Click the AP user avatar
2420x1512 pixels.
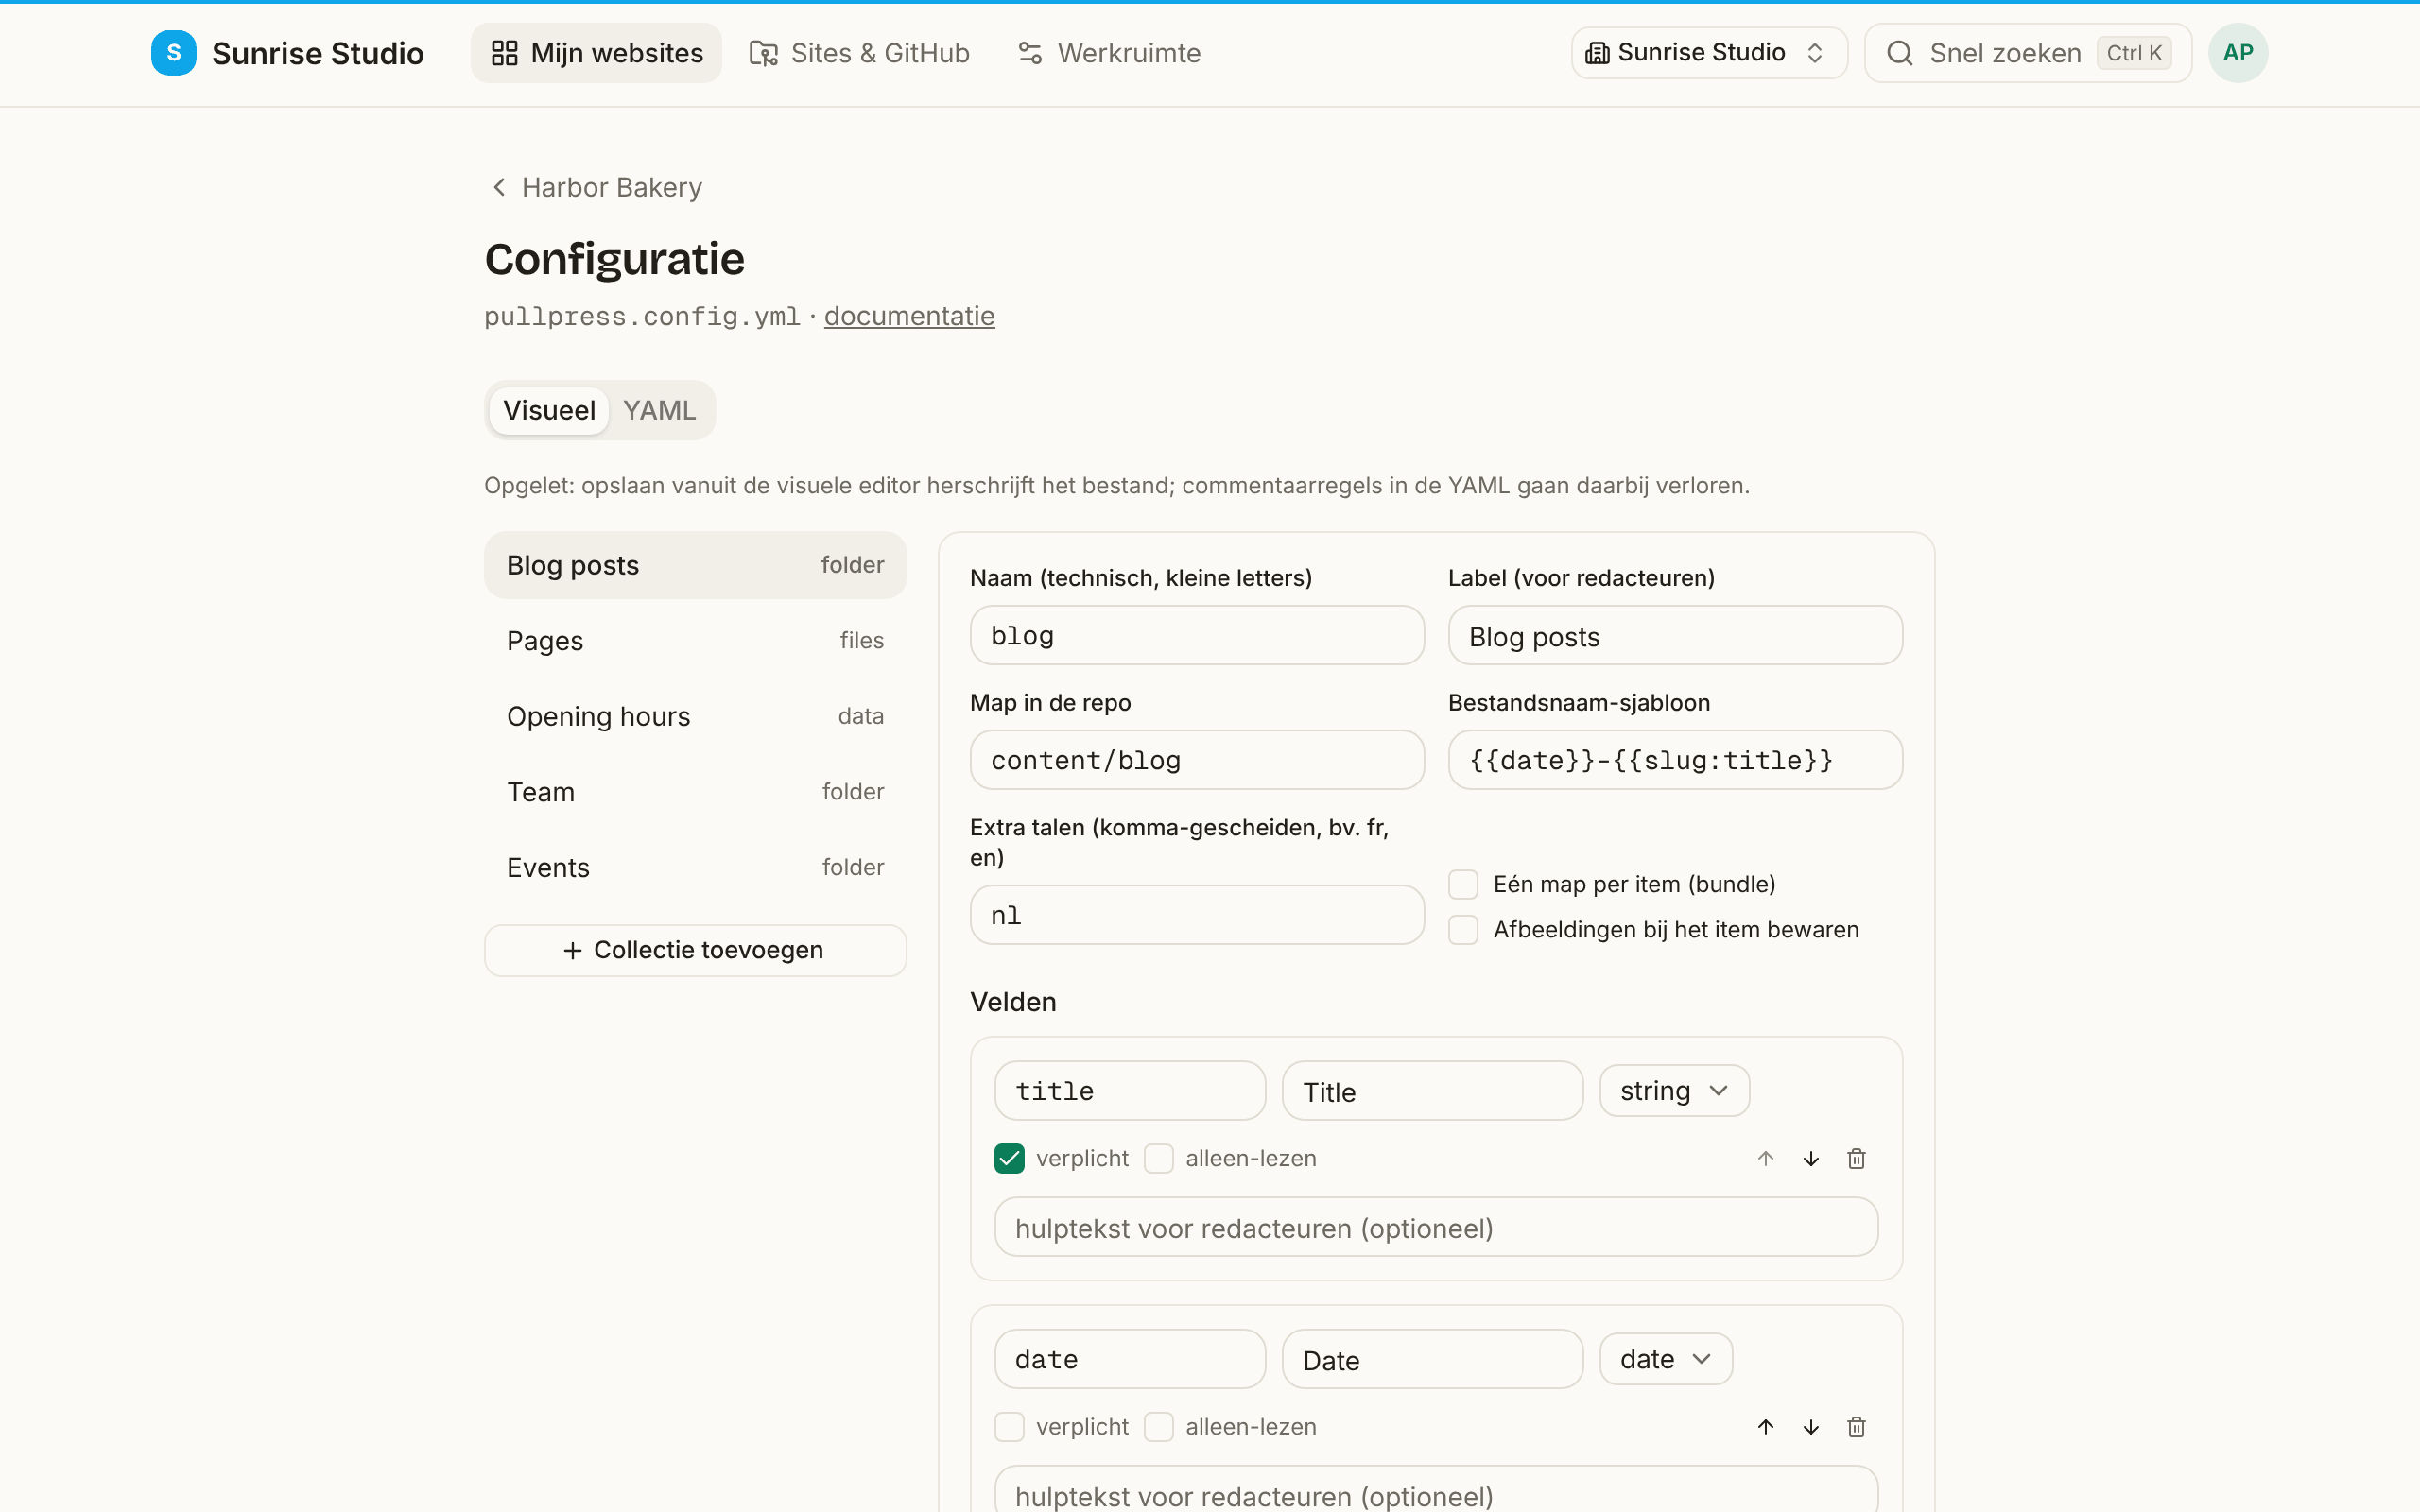2237,53
